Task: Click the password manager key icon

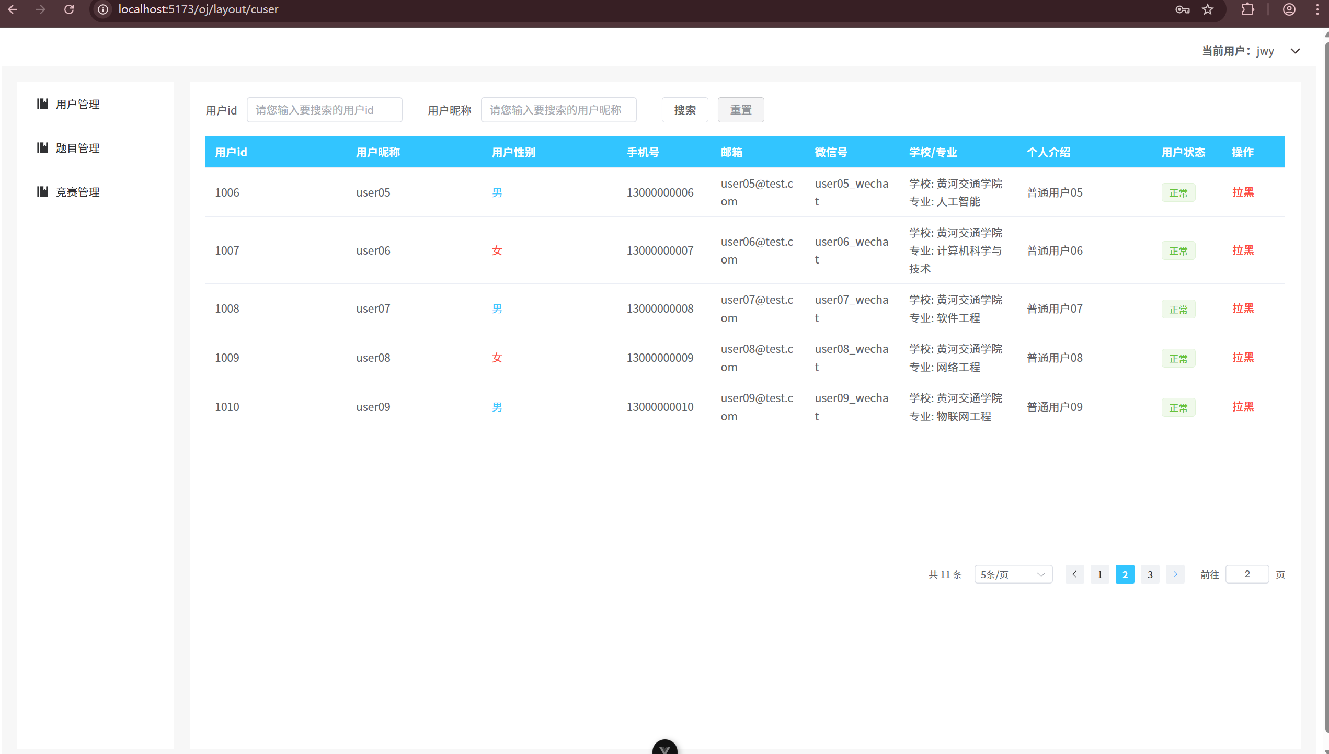Action: tap(1182, 9)
